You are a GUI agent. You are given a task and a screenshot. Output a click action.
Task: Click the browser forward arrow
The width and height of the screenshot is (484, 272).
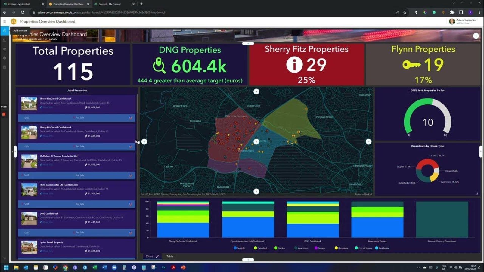click(x=14, y=12)
